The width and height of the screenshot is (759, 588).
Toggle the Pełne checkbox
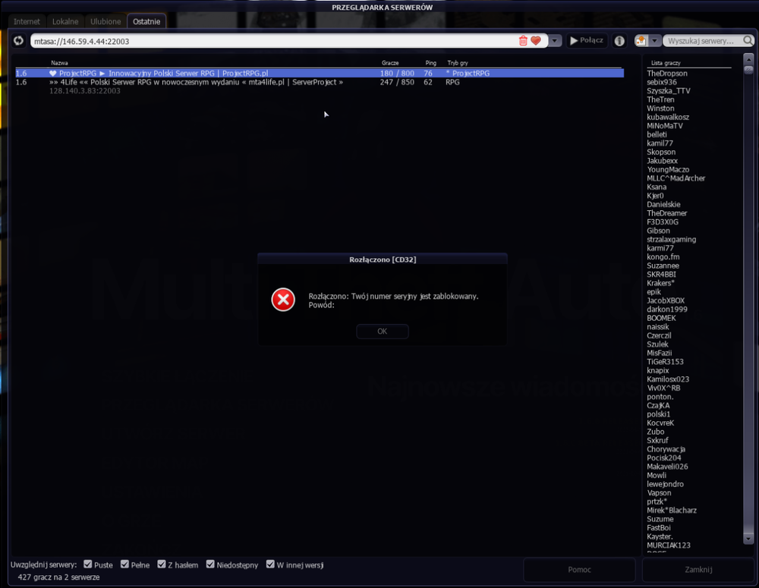125,564
